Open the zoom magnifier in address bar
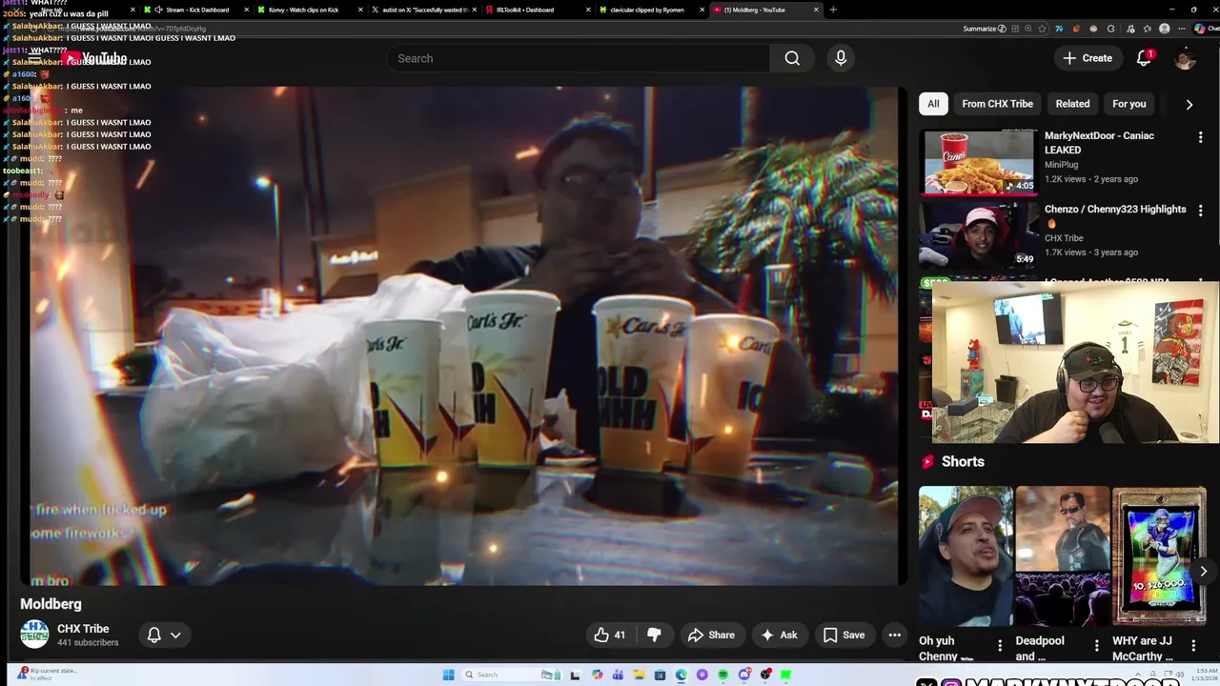This screenshot has height=686, width=1220. [x=1028, y=29]
